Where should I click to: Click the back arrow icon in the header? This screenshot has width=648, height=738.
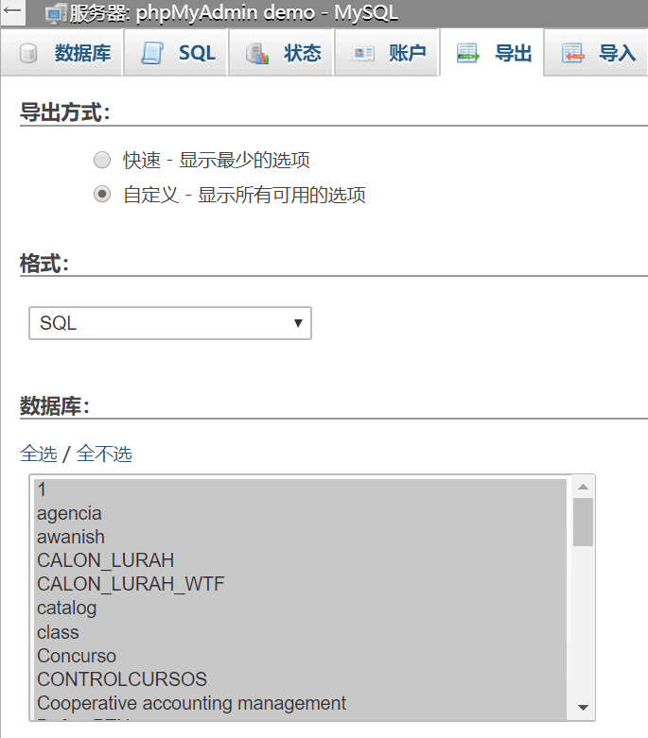click(x=11, y=10)
